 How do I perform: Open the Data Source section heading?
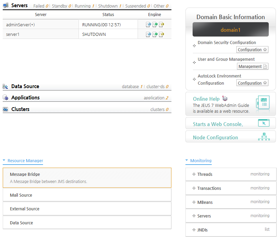click(25, 86)
